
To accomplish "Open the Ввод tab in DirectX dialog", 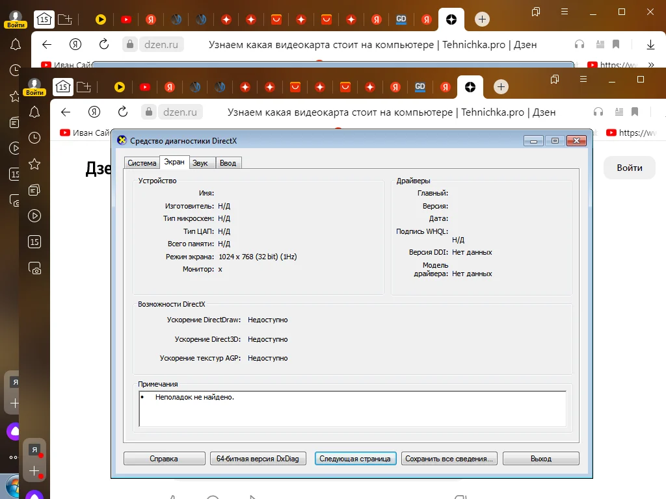I will (x=228, y=163).
